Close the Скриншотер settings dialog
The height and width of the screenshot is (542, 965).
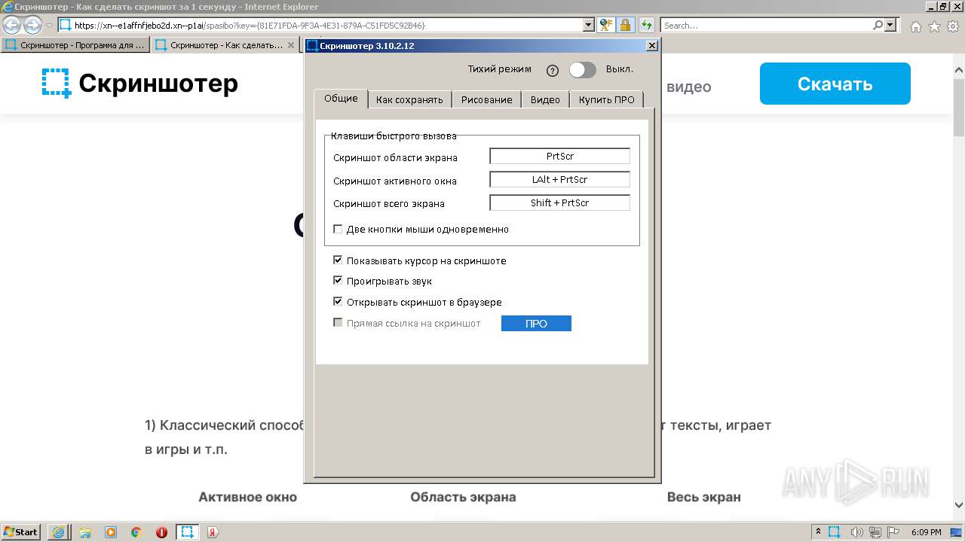[x=652, y=46]
